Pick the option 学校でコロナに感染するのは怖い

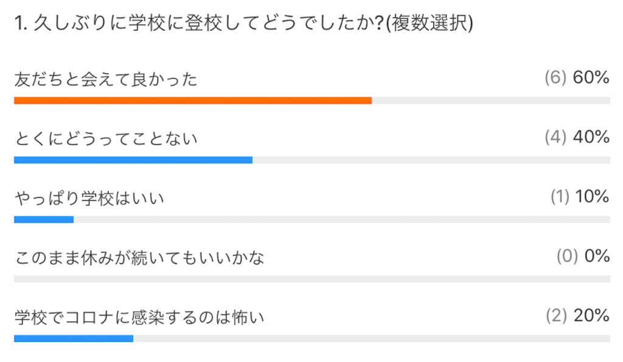tap(139, 317)
